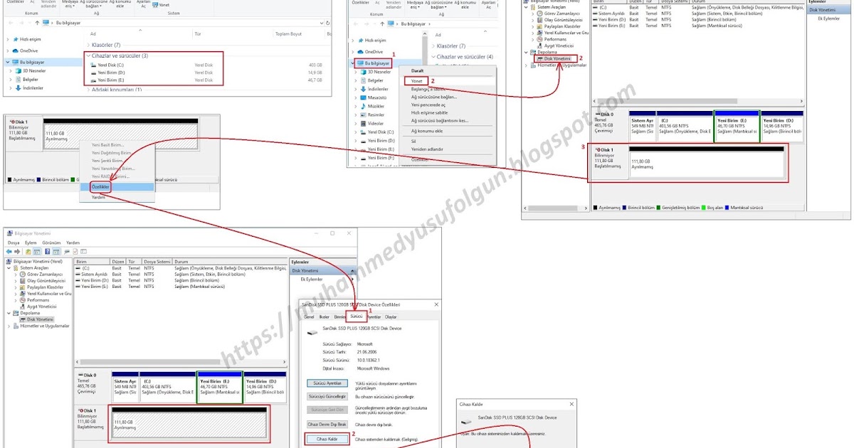This screenshot has width=854, height=448.
Task: Open Dosya menu in Computer Management
Action: pos(14,242)
